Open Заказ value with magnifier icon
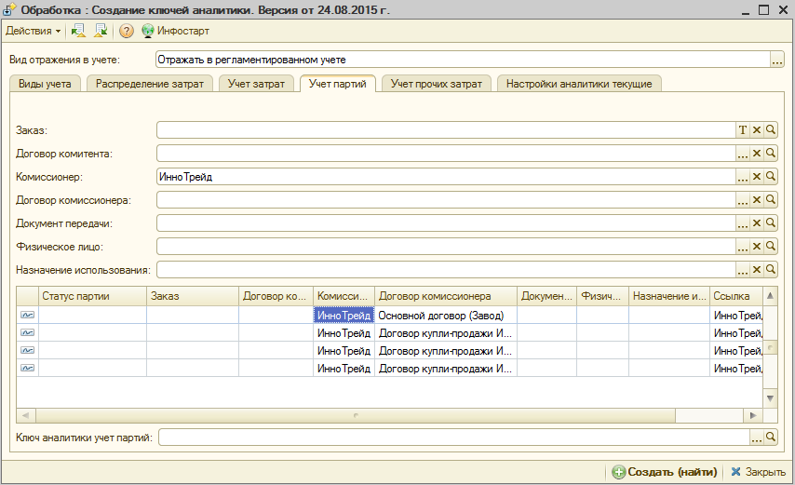This screenshot has height=485, width=795. point(770,130)
